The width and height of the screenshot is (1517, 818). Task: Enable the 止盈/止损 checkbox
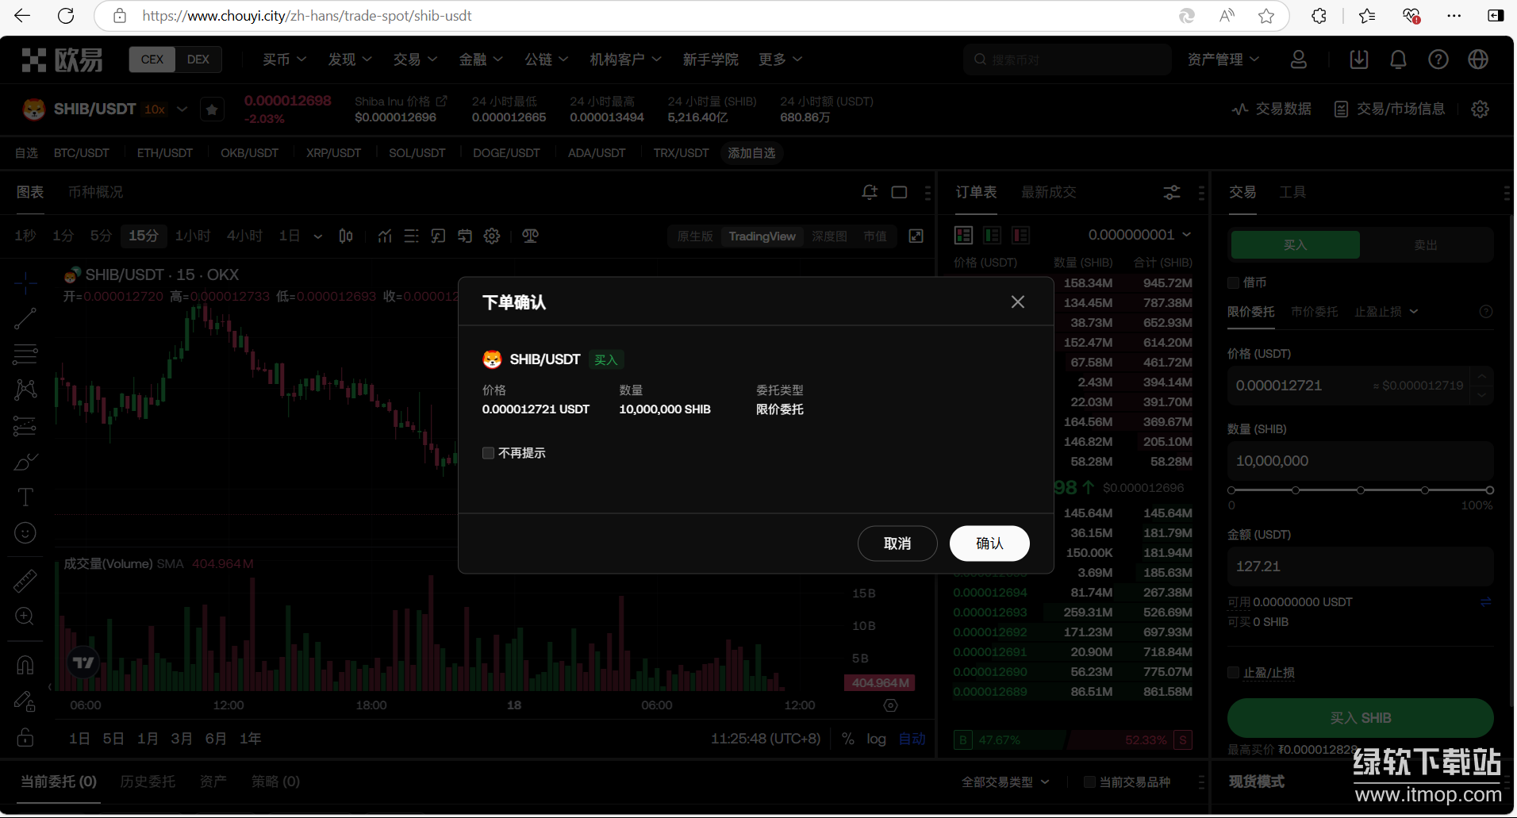(x=1234, y=673)
